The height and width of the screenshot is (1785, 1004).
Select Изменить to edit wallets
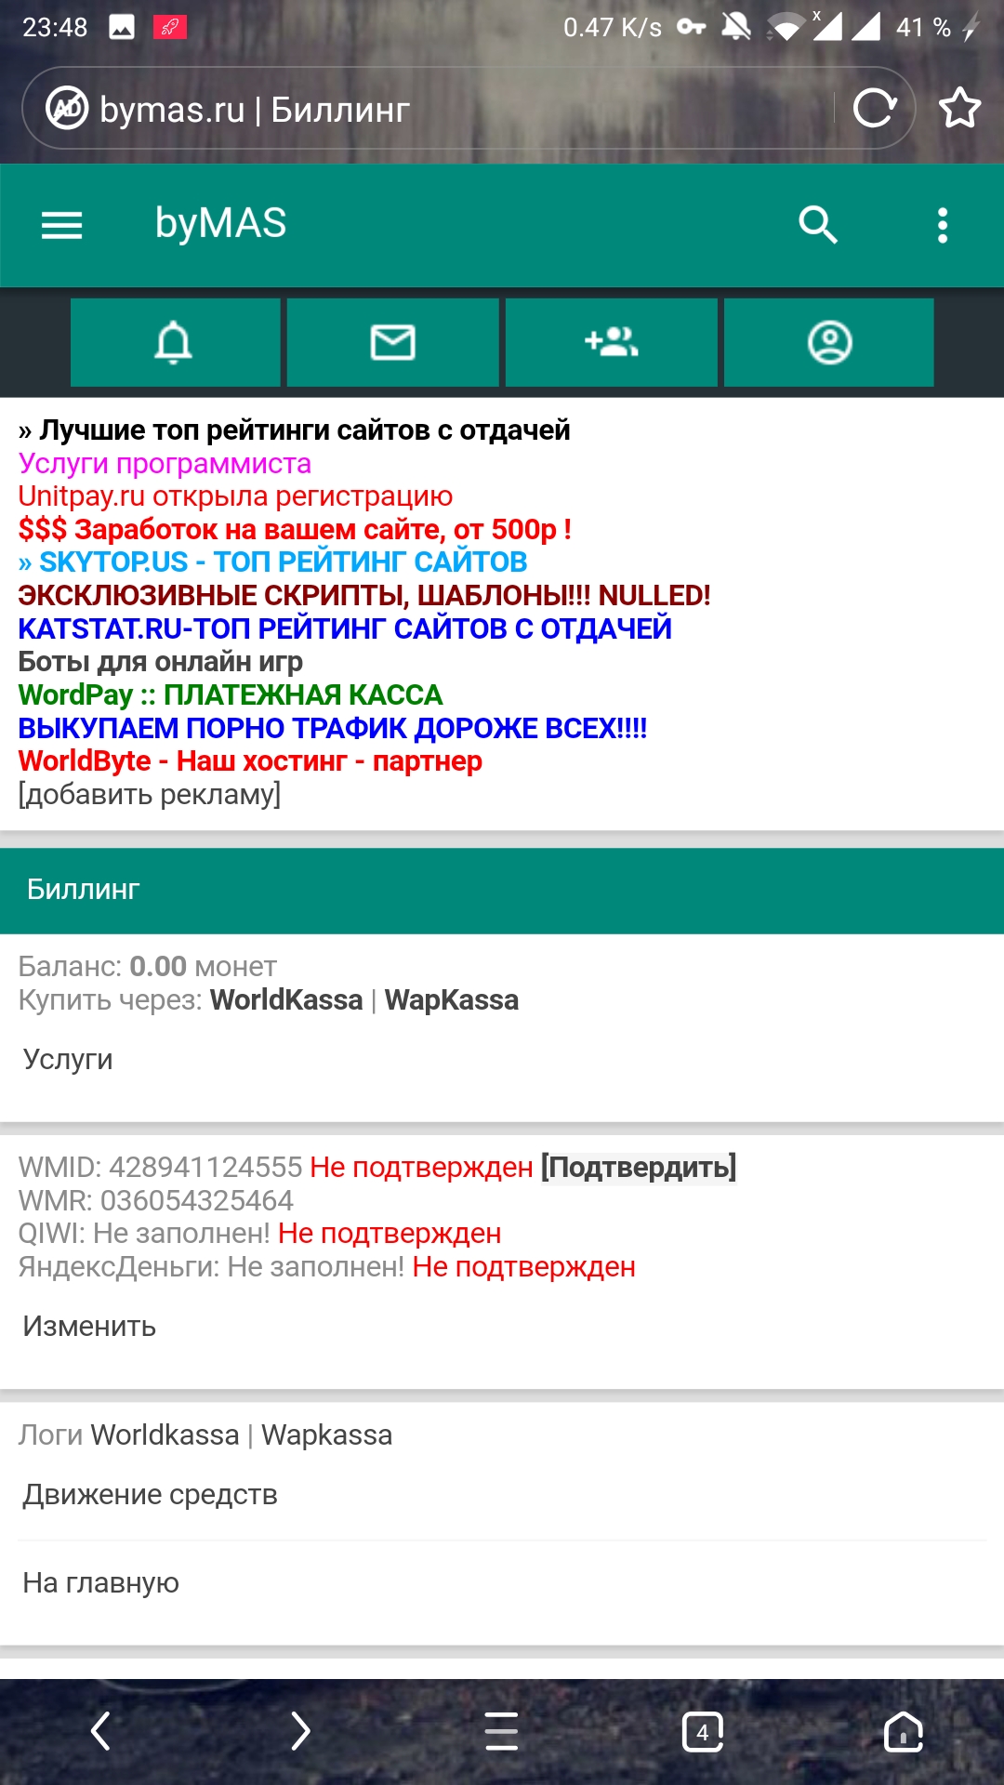click(x=89, y=1326)
